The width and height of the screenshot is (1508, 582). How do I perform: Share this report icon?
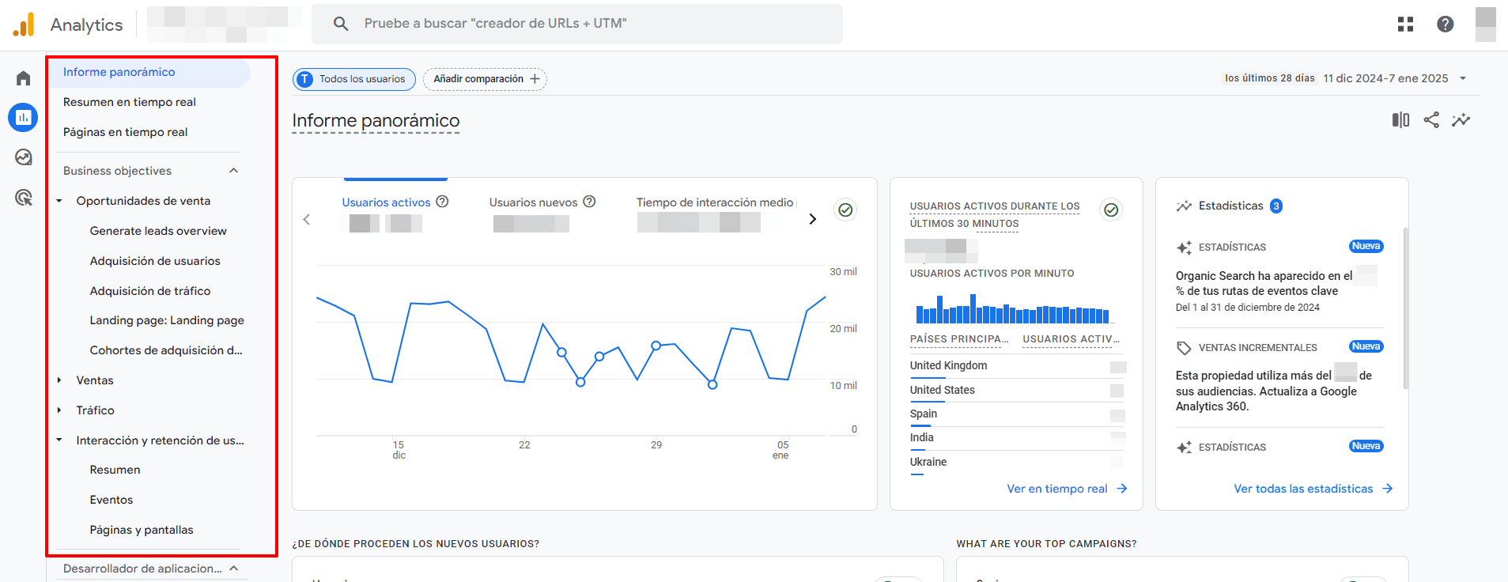point(1431,119)
